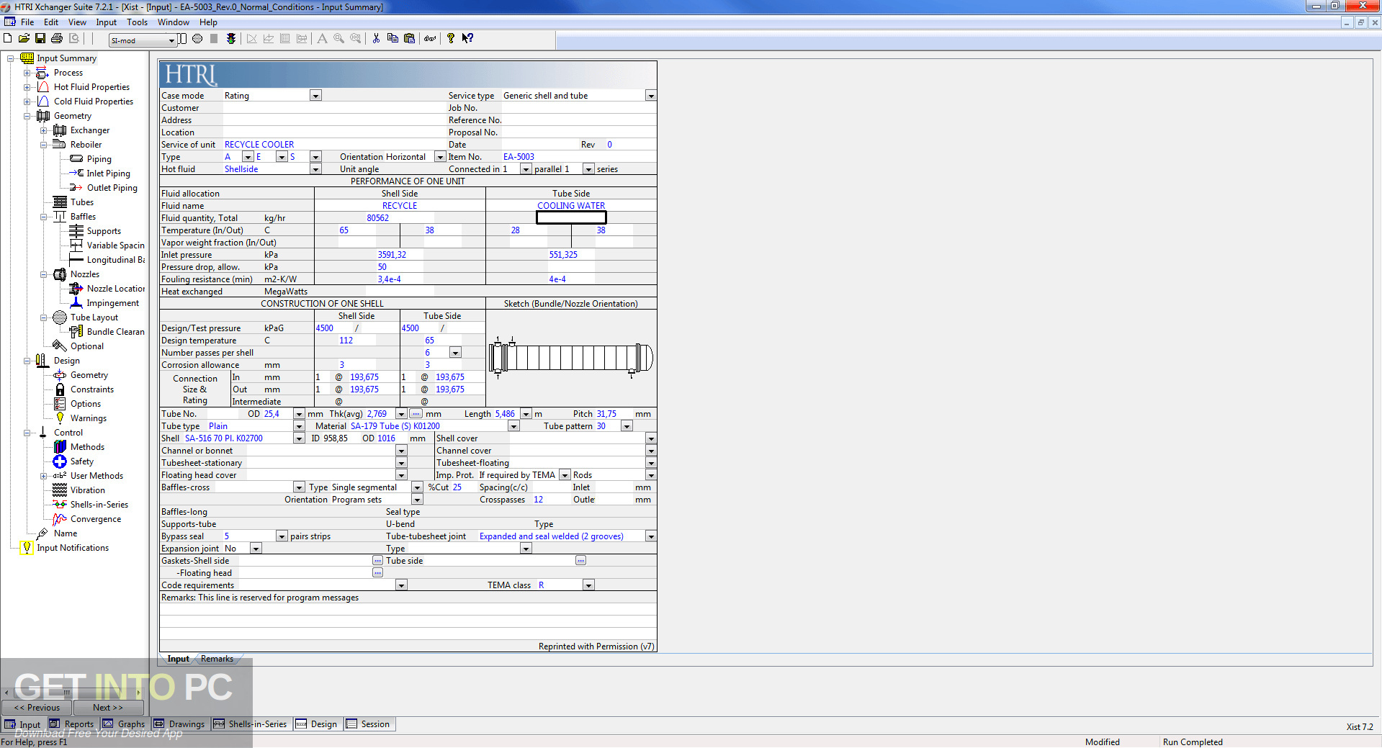Open a case file with the folder icon

[x=24, y=38]
